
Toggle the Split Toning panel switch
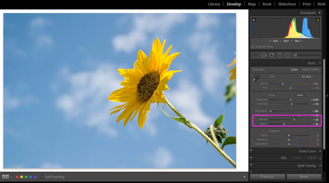coord(251,165)
